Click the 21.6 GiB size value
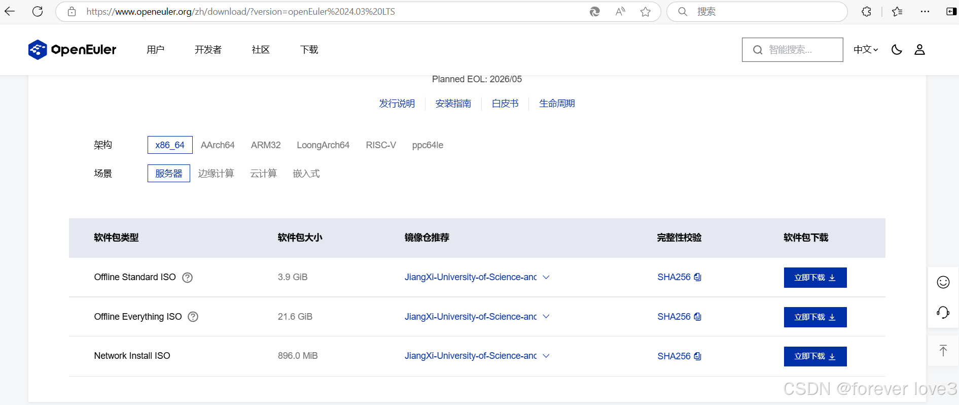This screenshot has width=959, height=405. [x=295, y=317]
